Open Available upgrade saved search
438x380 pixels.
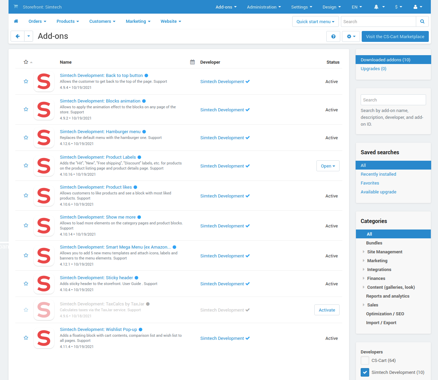coord(378,192)
